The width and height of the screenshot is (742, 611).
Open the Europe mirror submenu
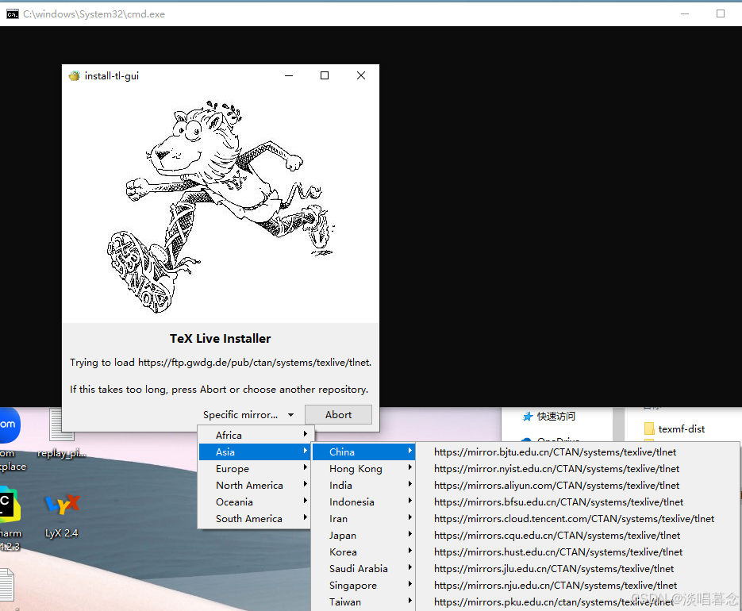point(256,468)
